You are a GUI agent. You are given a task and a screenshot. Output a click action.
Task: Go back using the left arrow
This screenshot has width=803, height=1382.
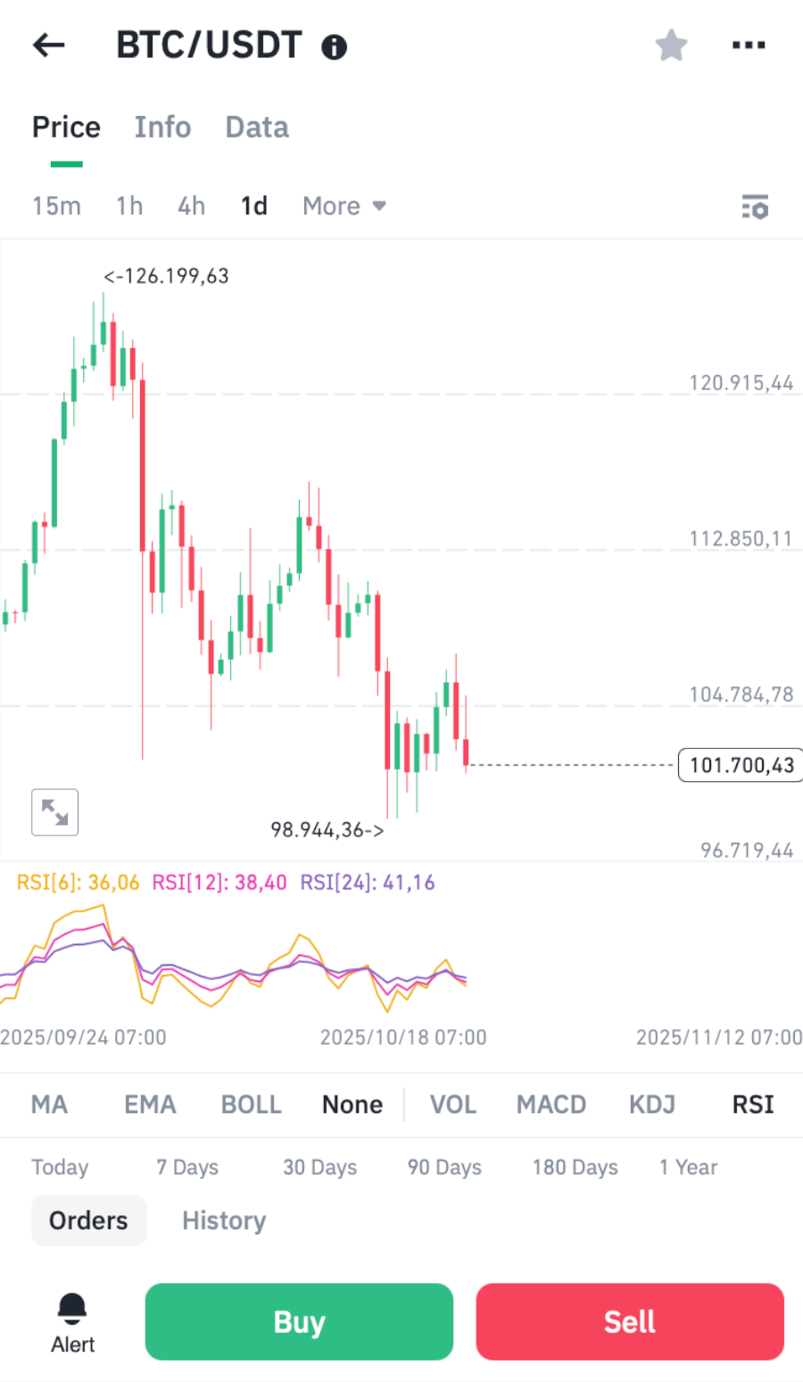[x=49, y=46]
